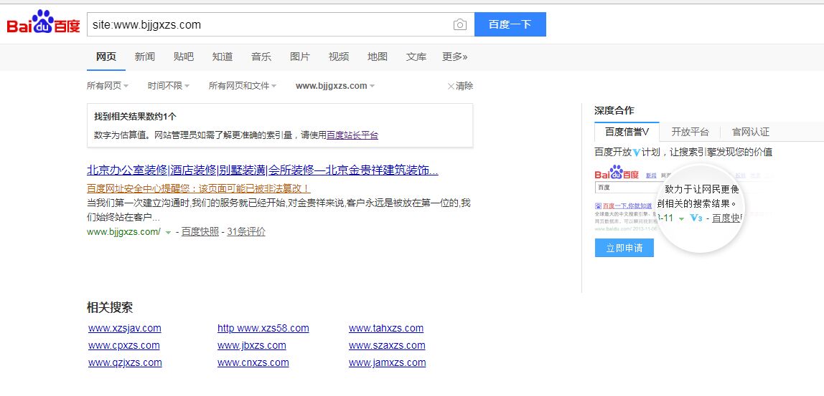824x396 pixels.
Task: Click the 百度一下 search button
Action: (510, 24)
